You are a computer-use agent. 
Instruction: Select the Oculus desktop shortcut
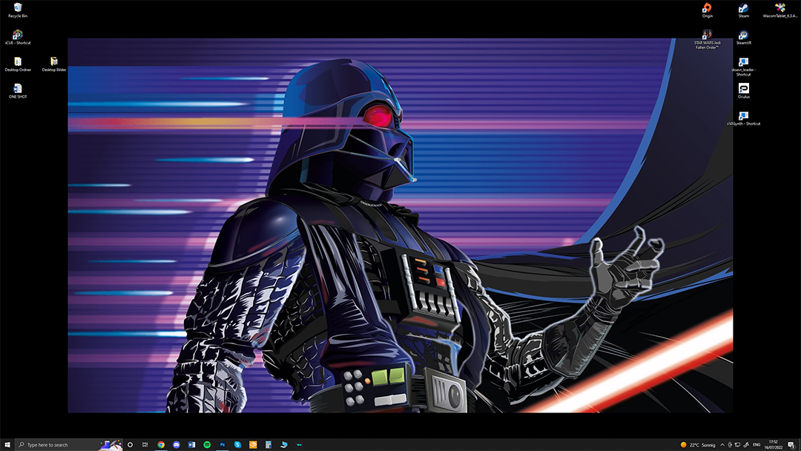743,91
